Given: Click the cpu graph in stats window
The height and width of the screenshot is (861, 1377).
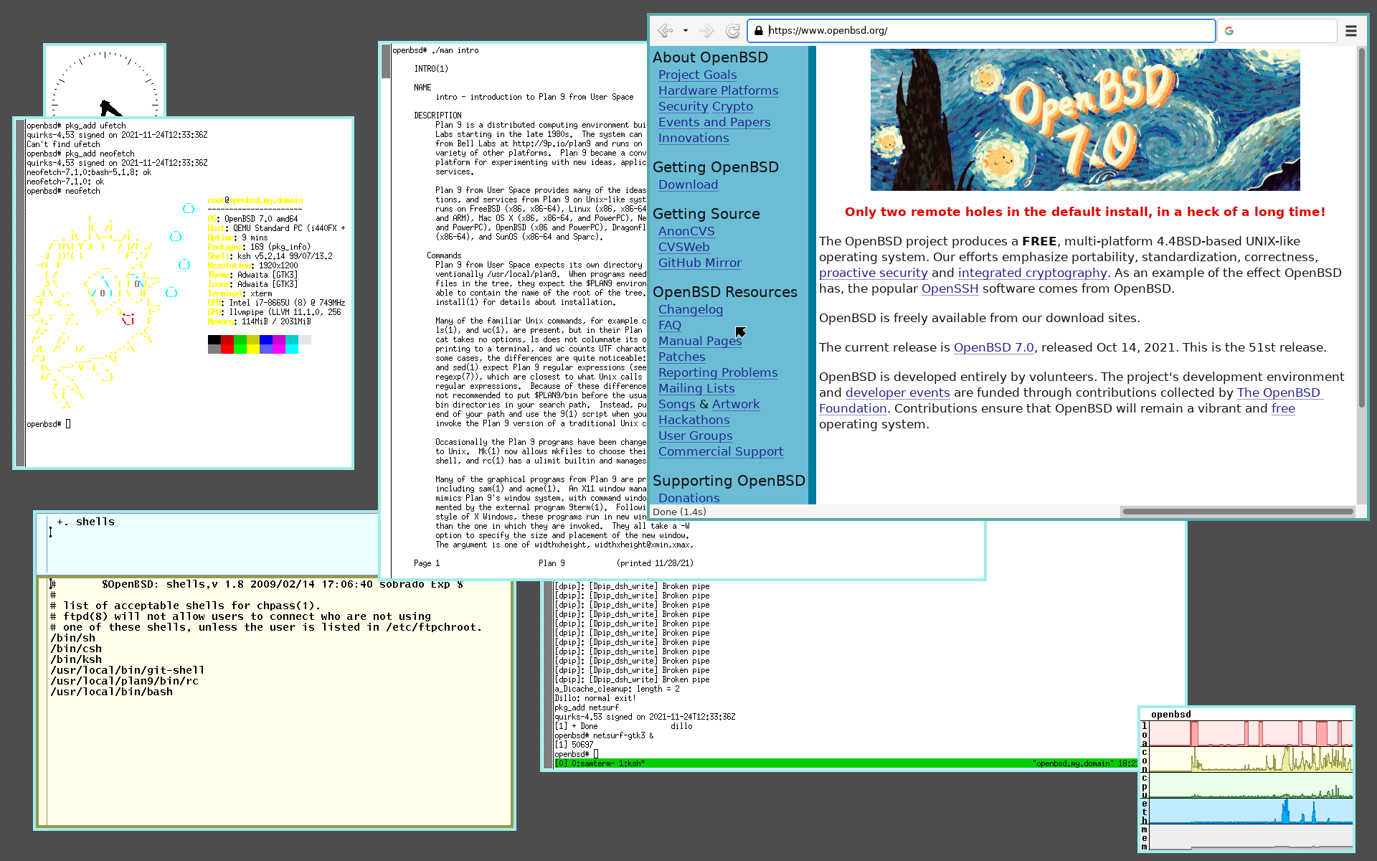Looking at the screenshot, I should [1251, 785].
